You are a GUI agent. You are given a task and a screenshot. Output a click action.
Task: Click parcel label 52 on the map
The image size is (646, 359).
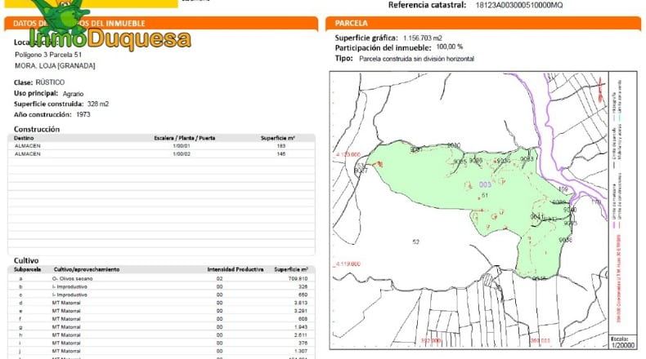(415, 242)
